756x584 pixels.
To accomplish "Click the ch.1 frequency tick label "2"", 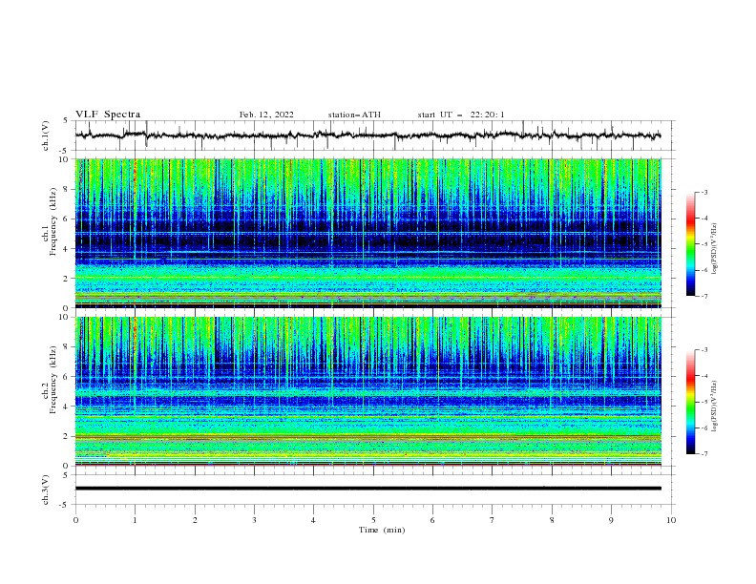I will pyautogui.click(x=67, y=278).
